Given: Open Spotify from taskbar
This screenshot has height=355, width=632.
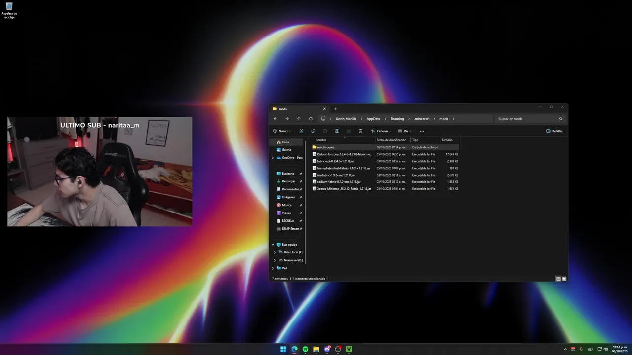Looking at the screenshot, I should (305, 349).
